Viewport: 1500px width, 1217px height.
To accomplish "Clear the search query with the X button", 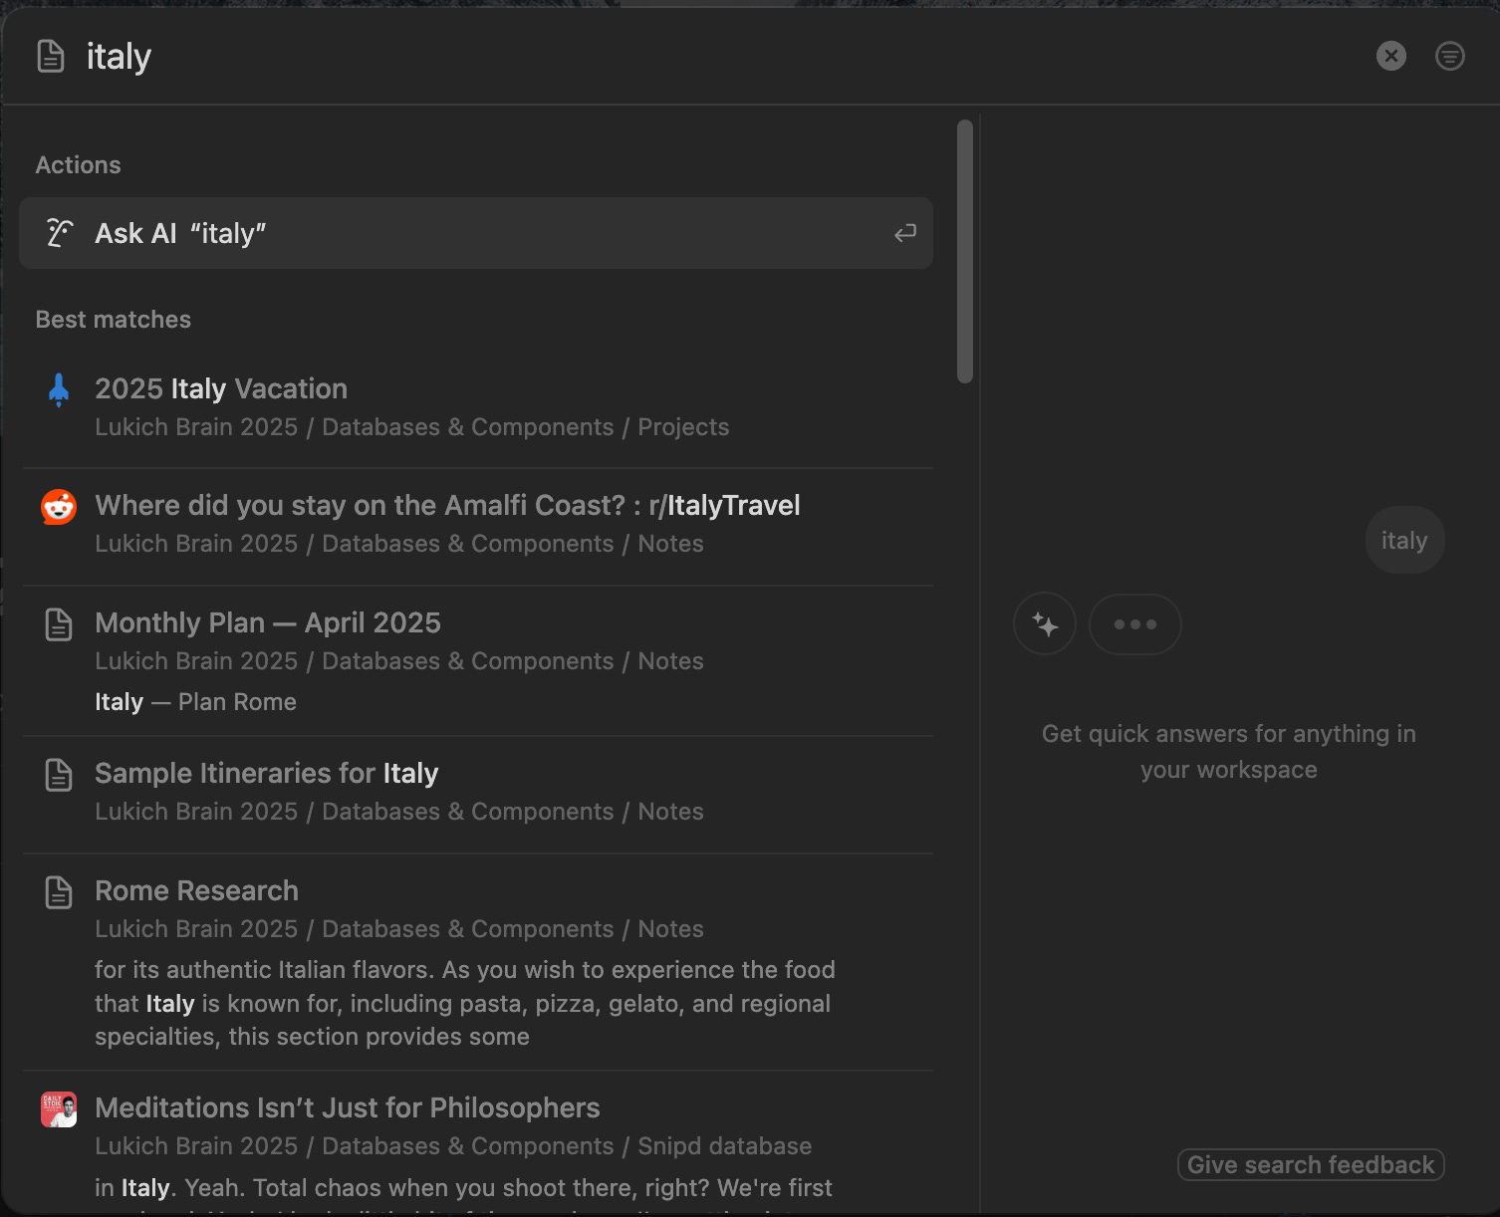I will pos(1391,56).
